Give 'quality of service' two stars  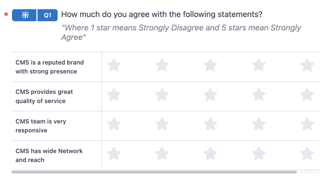coord(162,95)
